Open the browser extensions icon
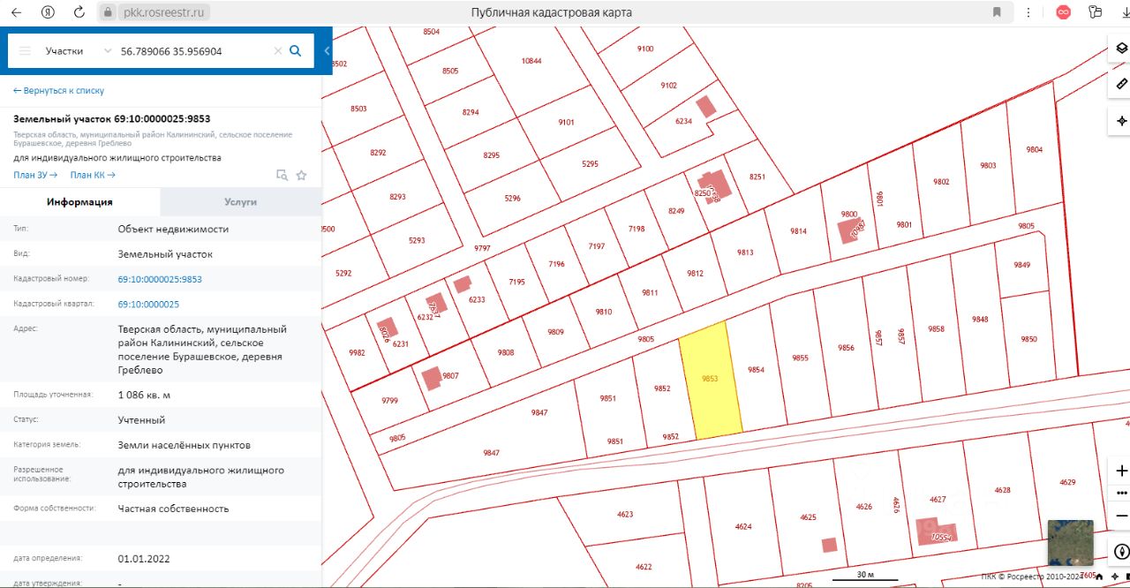Image resolution: width=1130 pixels, height=588 pixels. click(x=1096, y=12)
